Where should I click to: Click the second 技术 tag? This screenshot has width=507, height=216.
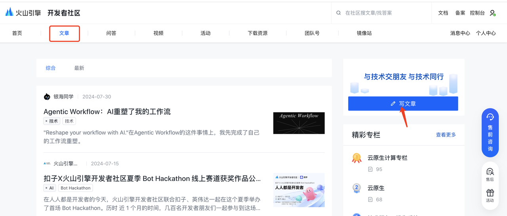tap(69, 121)
